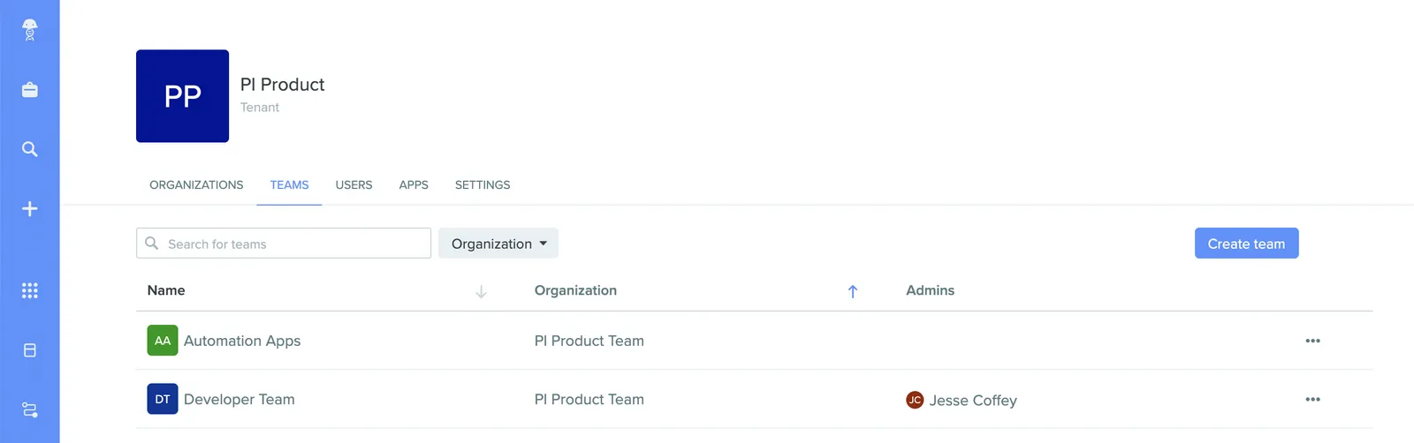Viewport: 1414px width, 443px height.
Task: Open more options for Automation Apps row
Action: pyautogui.click(x=1312, y=341)
